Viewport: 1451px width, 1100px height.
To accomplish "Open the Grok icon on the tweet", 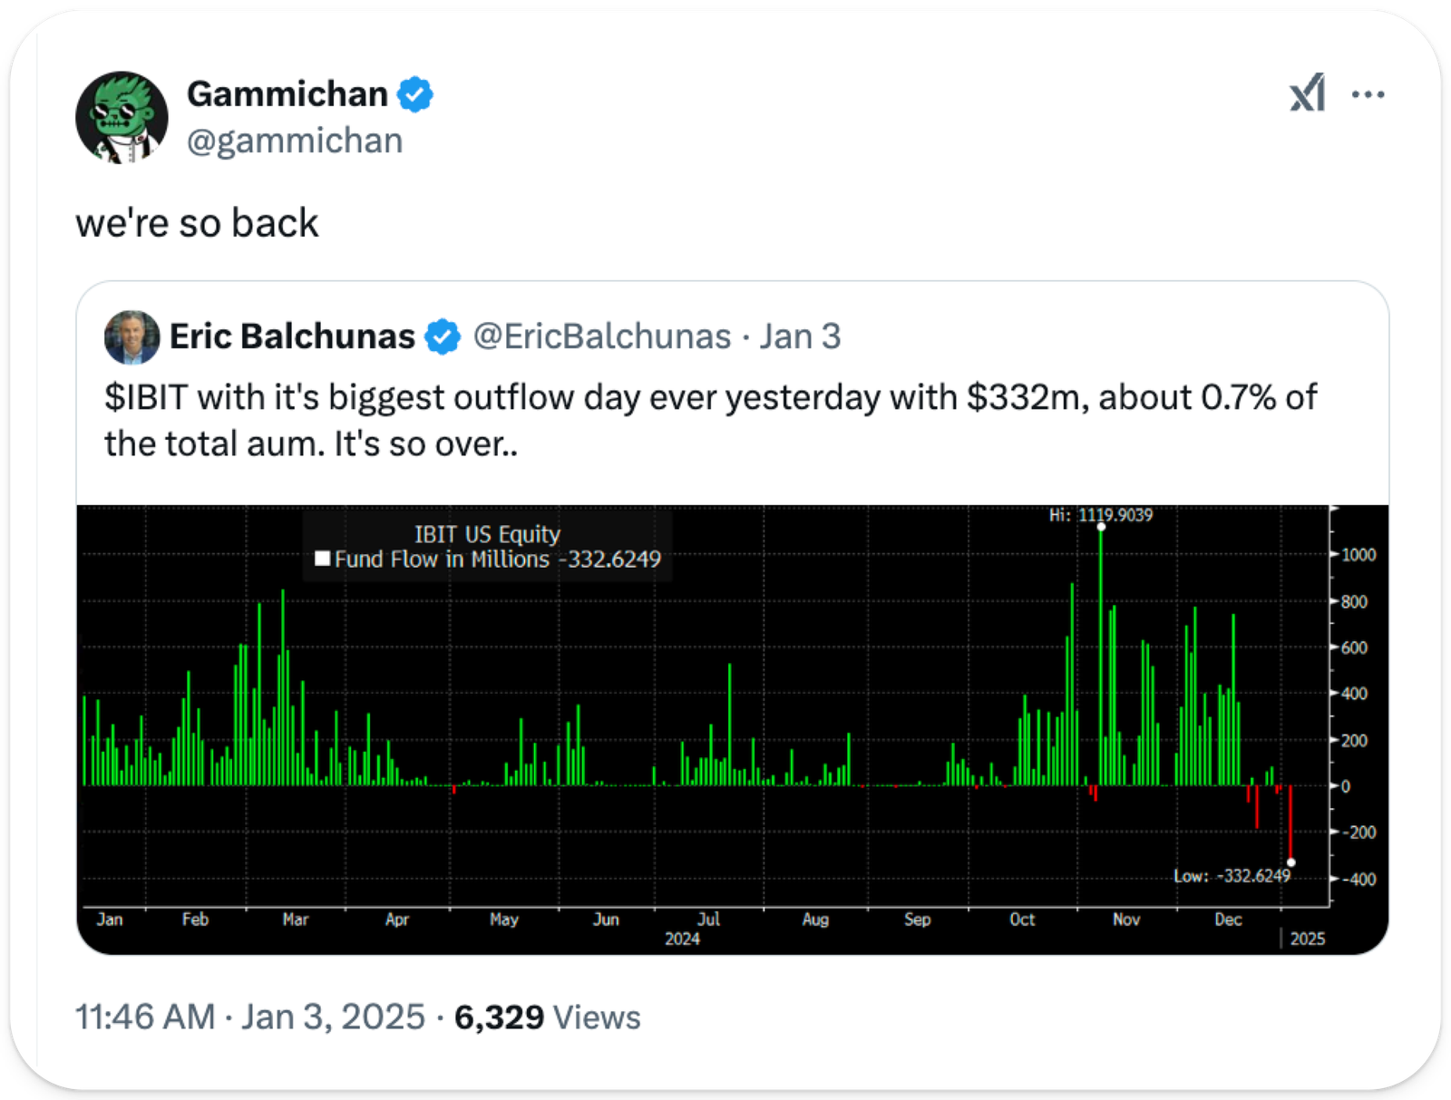I will pos(1308,93).
